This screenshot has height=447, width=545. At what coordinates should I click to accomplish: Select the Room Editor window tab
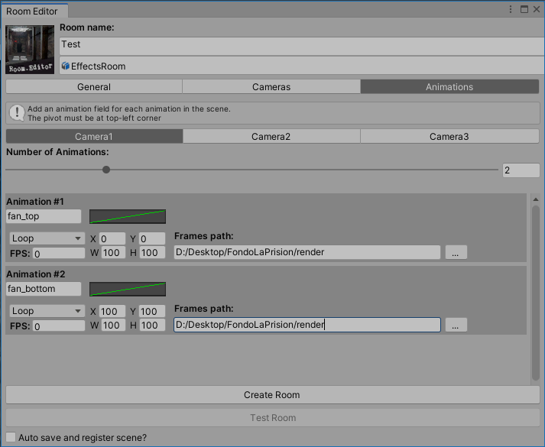[34, 11]
